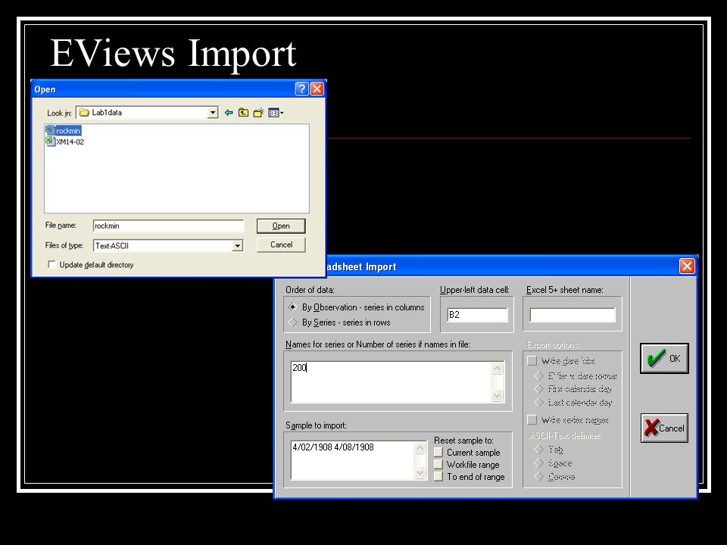This screenshot has width=727, height=545.
Task: Create new folder icon in Open dialog
Action: point(259,113)
